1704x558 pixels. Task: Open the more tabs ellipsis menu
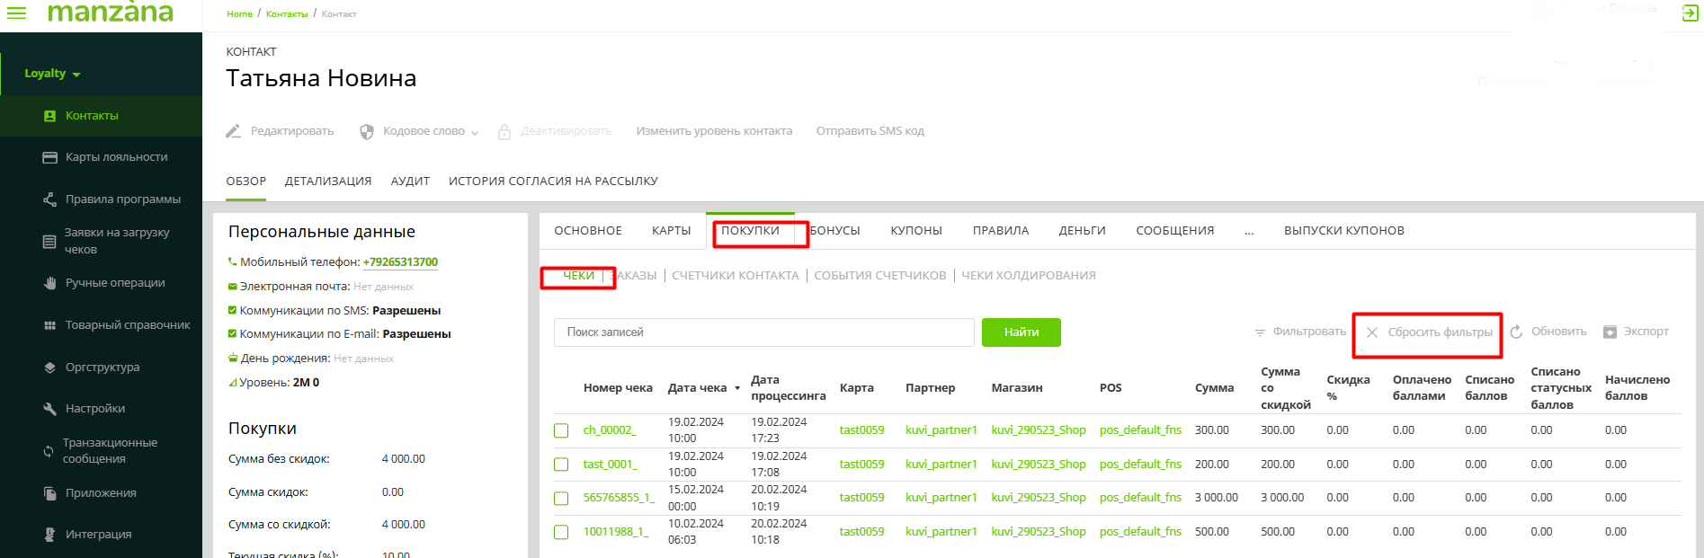[x=1249, y=231]
